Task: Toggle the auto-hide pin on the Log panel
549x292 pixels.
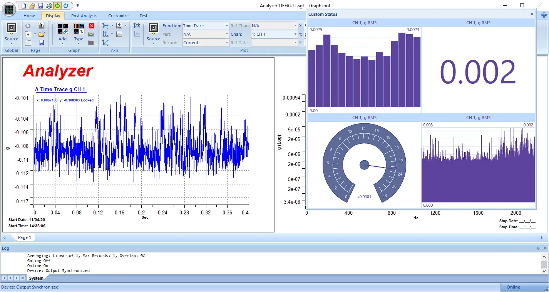Action: coord(538,248)
